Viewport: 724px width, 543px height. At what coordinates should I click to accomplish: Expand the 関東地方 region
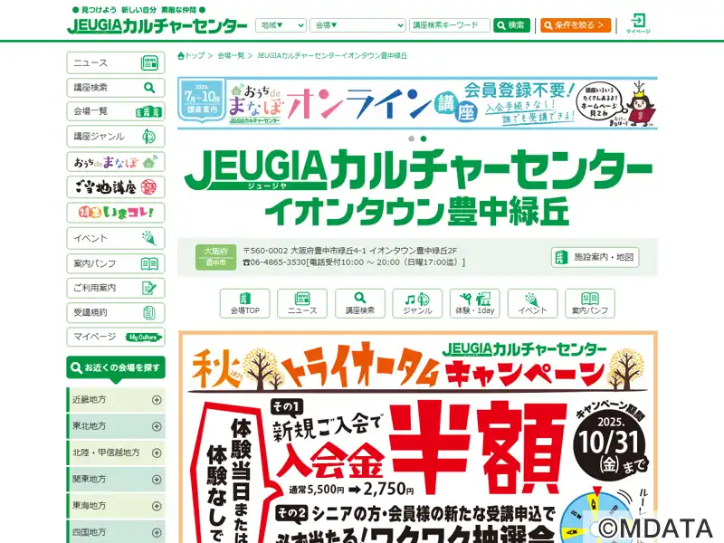coord(116,480)
